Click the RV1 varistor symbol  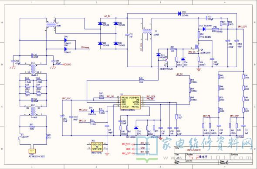pos(32,127)
